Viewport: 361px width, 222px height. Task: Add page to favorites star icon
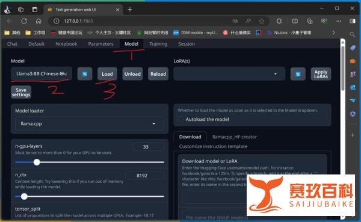tap(261, 21)
